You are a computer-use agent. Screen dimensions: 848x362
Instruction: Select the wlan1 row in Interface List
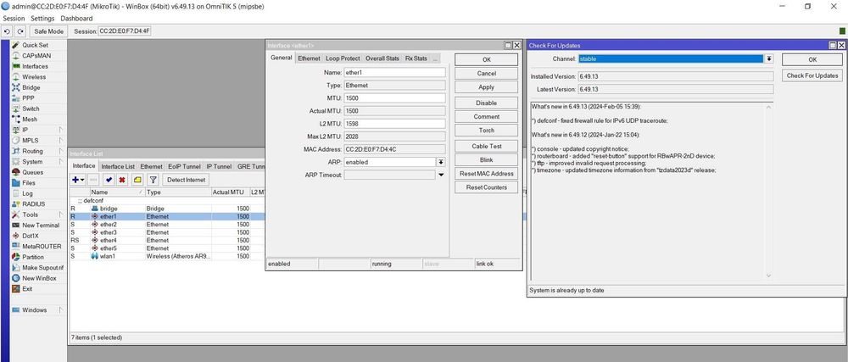(x=167, y=256)
